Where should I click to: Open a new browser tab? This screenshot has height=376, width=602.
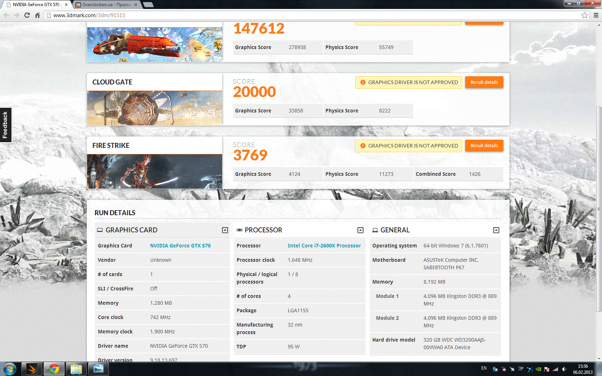tap(148, 5)
